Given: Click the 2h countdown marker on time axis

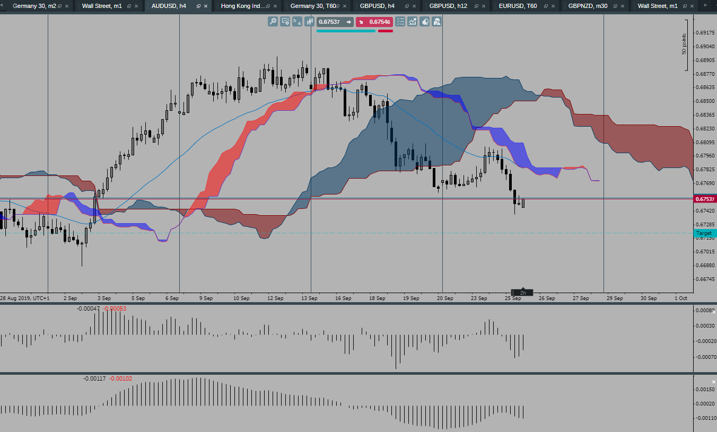Looking at the screenshot, I should point(522,293).
